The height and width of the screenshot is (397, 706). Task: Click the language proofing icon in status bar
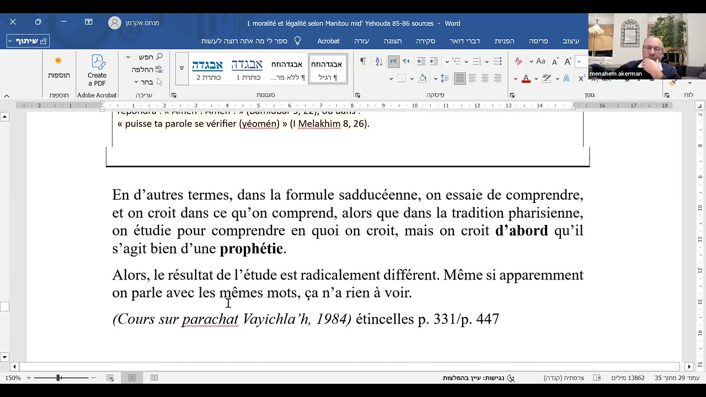[597, 378]
